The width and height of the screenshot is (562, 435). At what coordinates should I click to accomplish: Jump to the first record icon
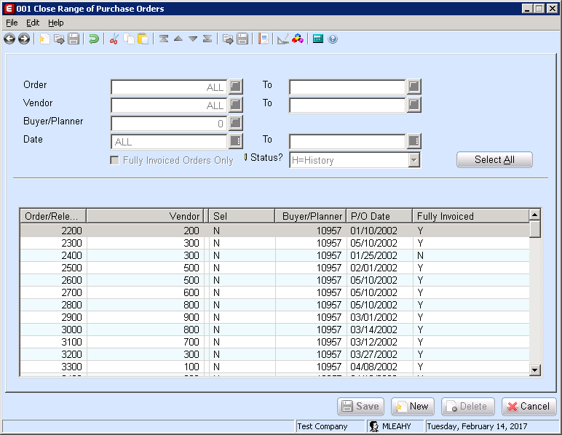coord(164,39)
